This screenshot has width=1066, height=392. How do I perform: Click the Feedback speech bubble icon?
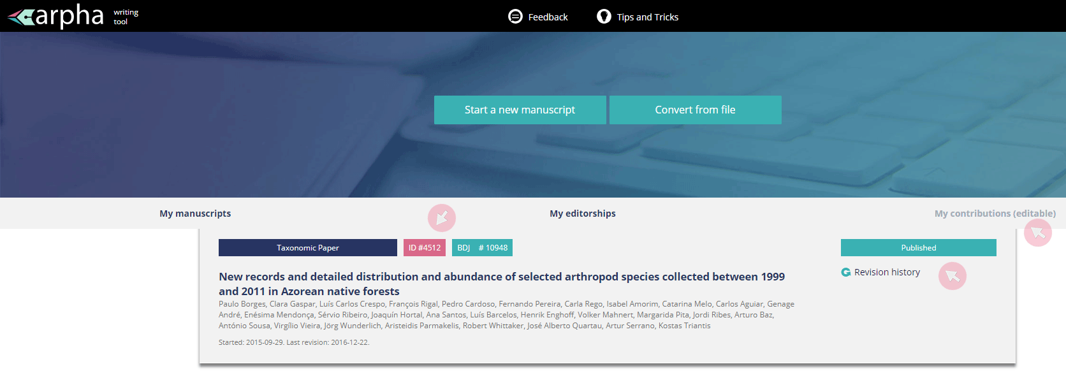pos(515,17)
